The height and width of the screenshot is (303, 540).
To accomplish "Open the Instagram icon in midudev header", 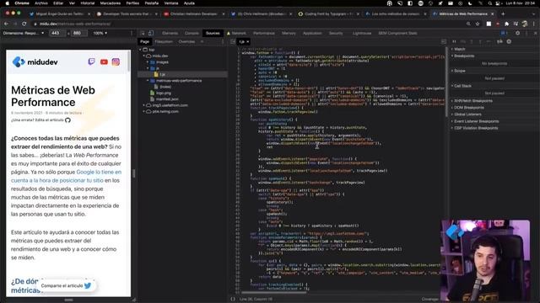I will click(116, 61).
